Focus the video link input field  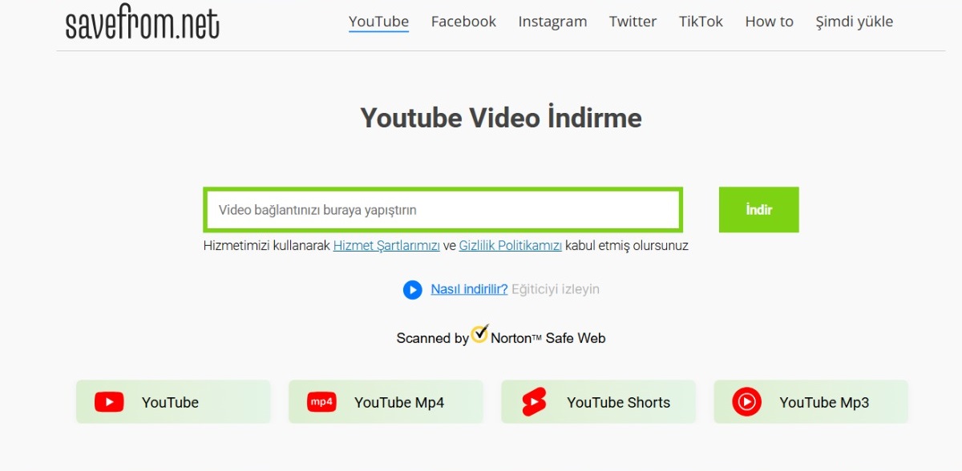(443, 210)
